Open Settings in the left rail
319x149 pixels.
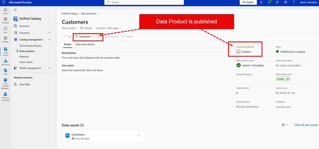[5, 39]
